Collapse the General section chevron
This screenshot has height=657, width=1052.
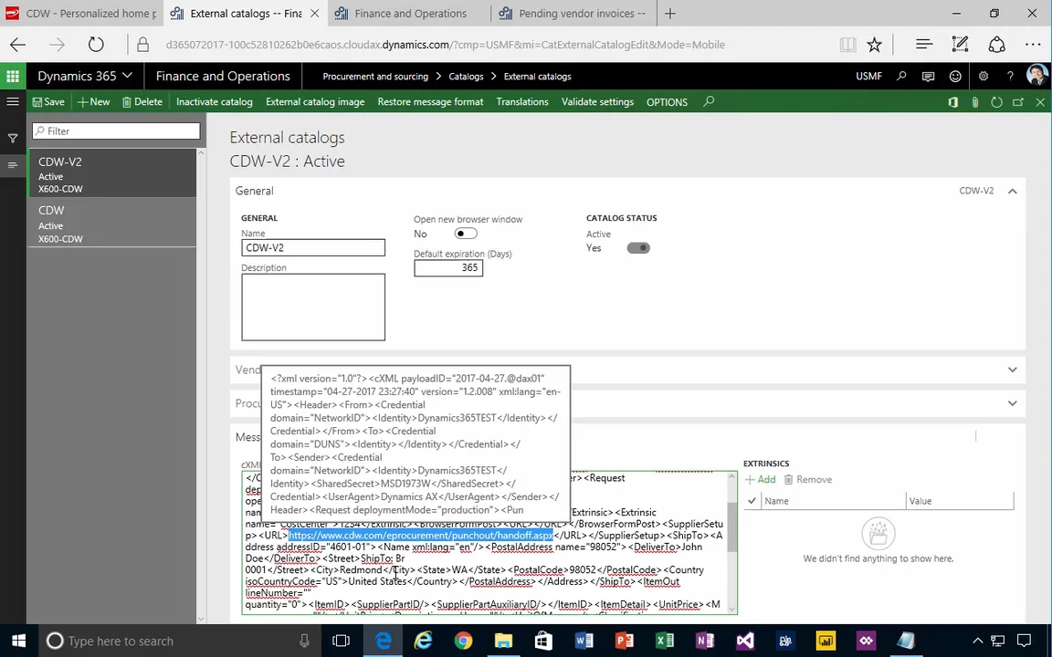point(1012,191)
